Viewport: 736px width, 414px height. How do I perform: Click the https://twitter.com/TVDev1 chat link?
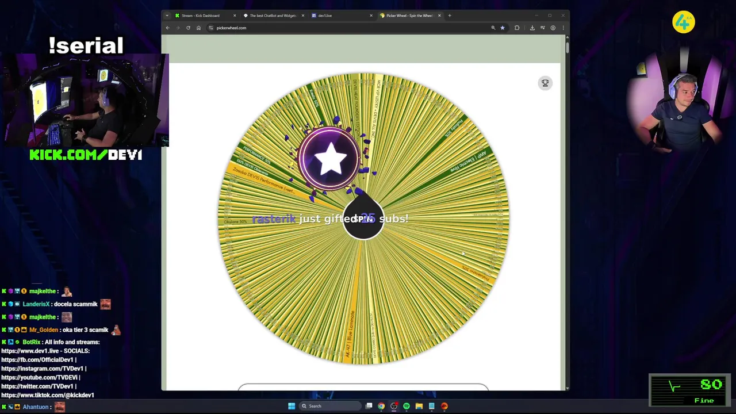click(39, 386)
